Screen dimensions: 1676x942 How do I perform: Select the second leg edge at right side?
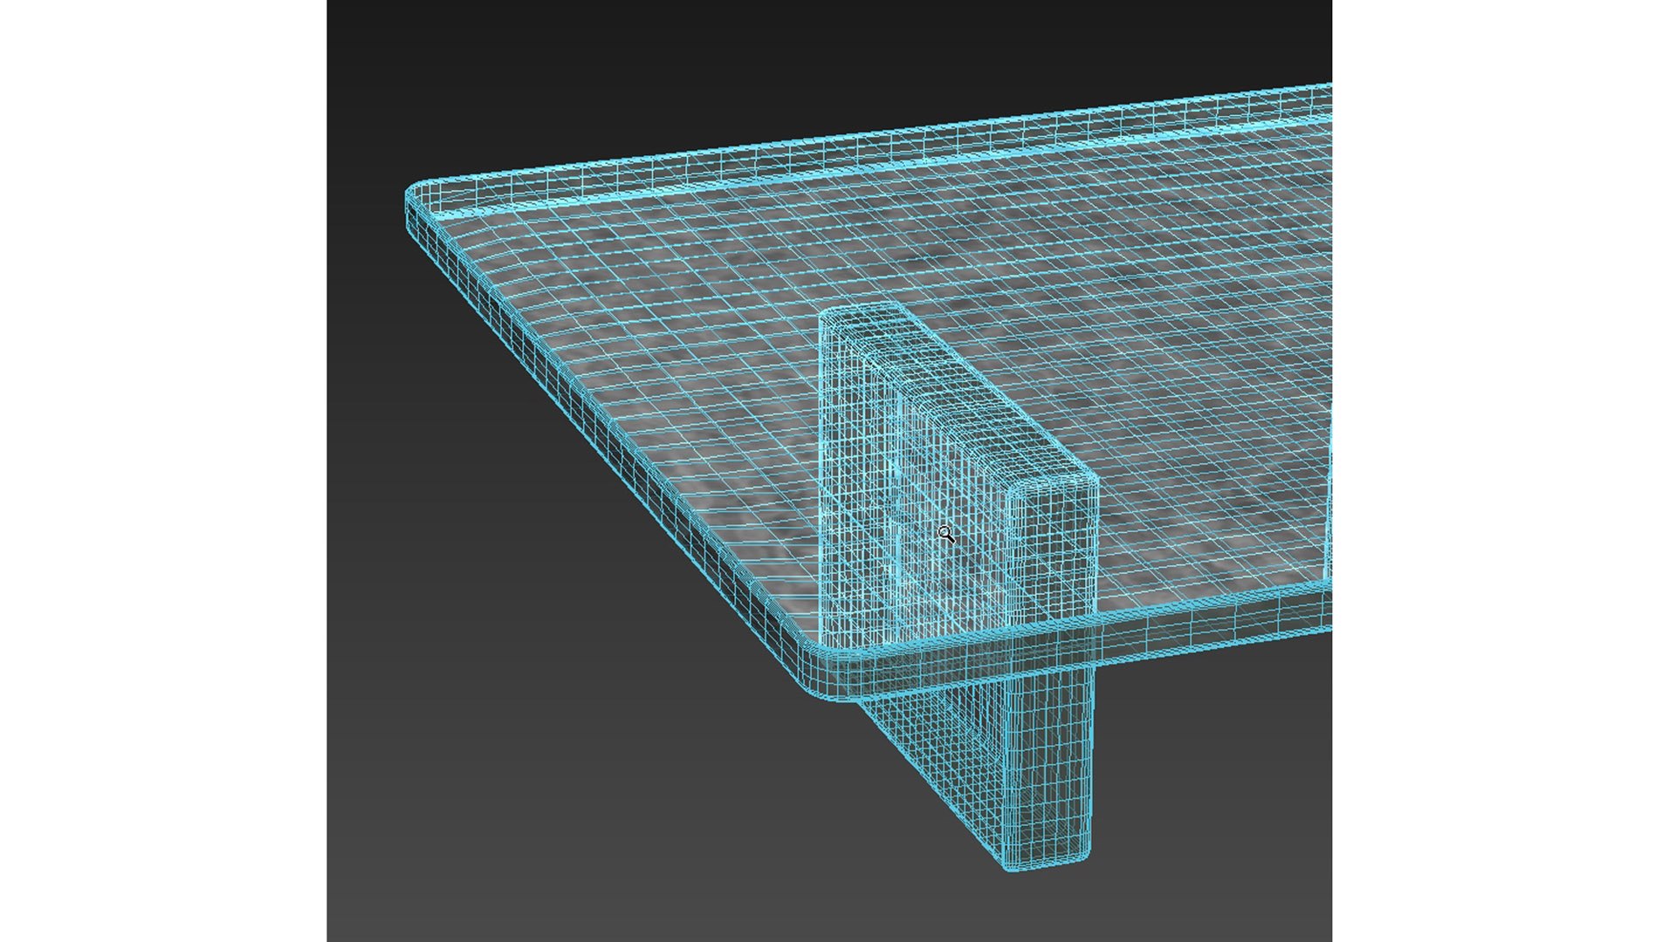(1328, 515)
